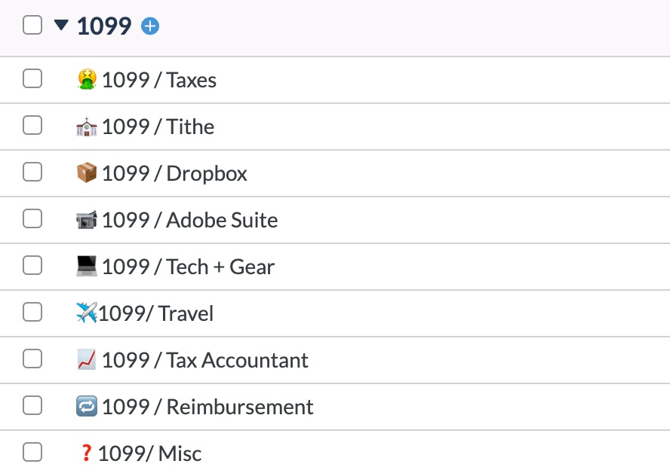Screen dimensions: 670x467
Task: Open the 1099 / Adobe Suite category
Action: [189, 220]
